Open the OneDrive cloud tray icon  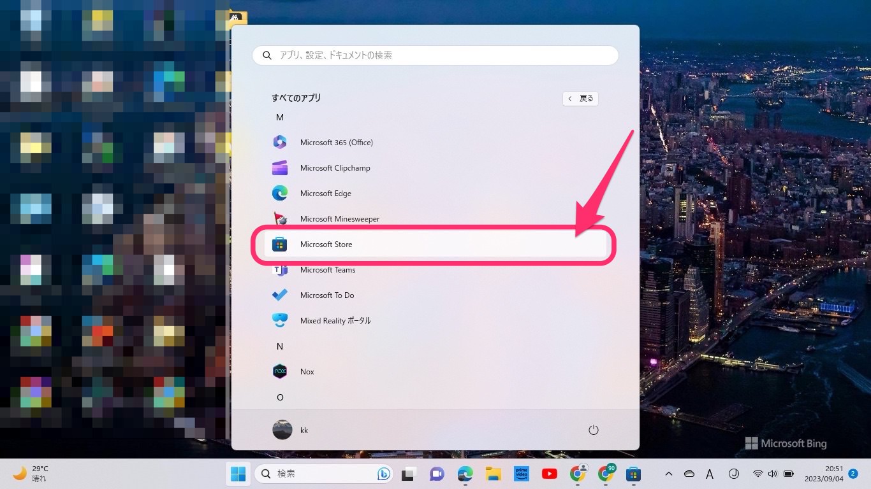pyautogui.click(x=689, y=474)
